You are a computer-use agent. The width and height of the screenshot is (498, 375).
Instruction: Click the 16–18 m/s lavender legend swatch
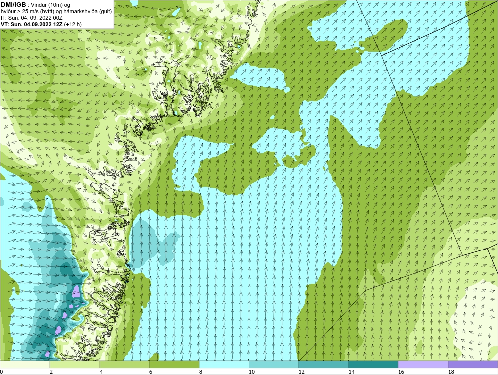click(423, 364)
